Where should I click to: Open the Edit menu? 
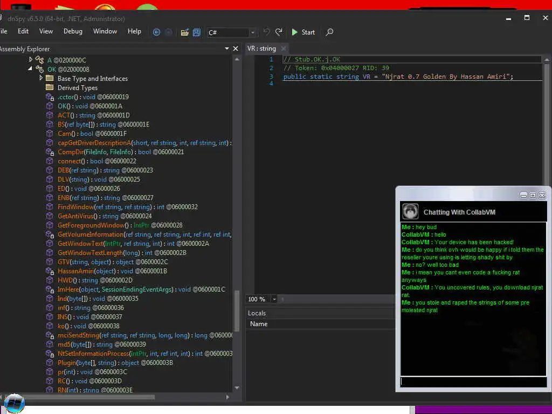point(23,31)
